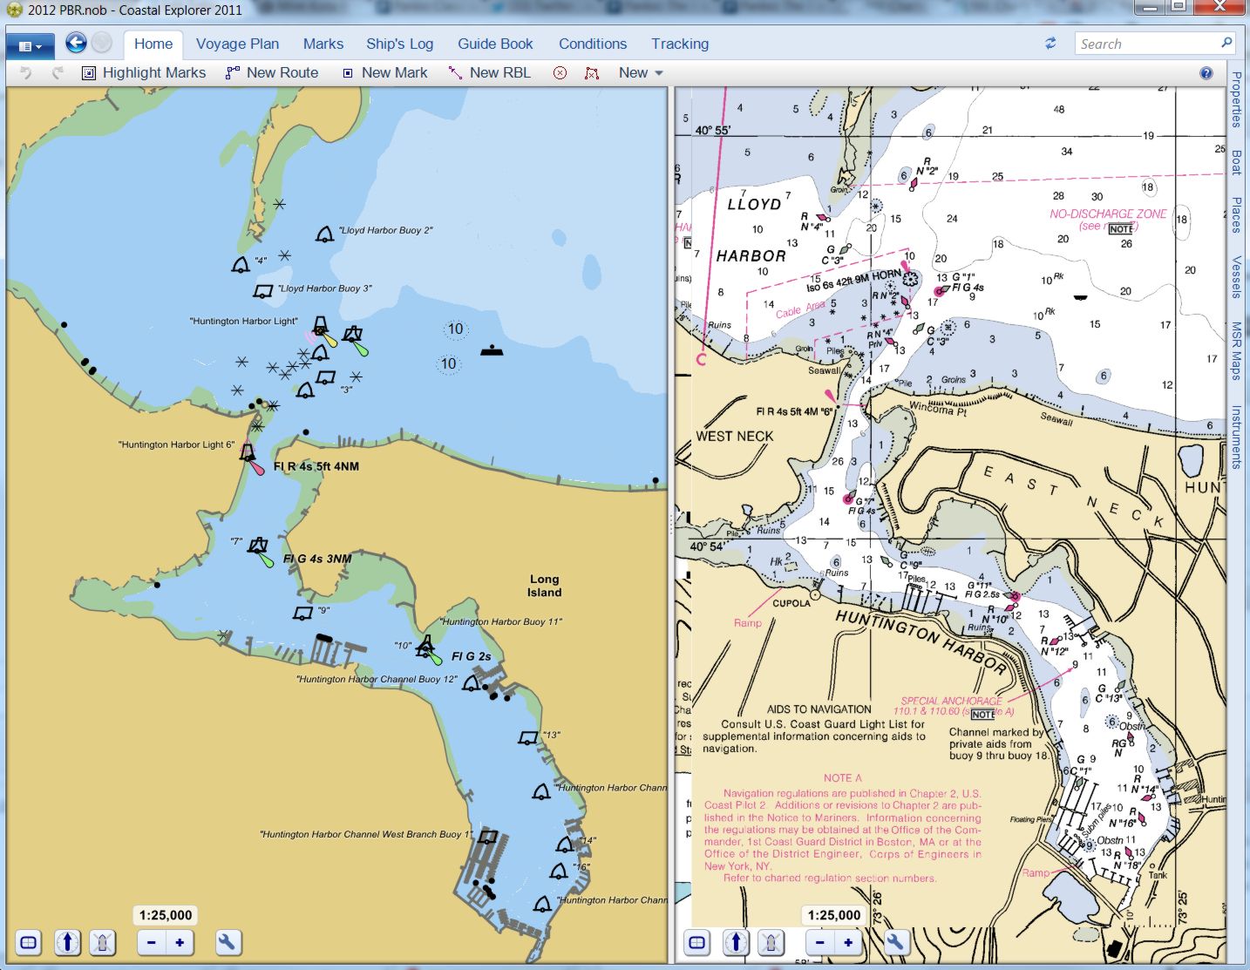Select the buoy mark labeled "14"

565,845
